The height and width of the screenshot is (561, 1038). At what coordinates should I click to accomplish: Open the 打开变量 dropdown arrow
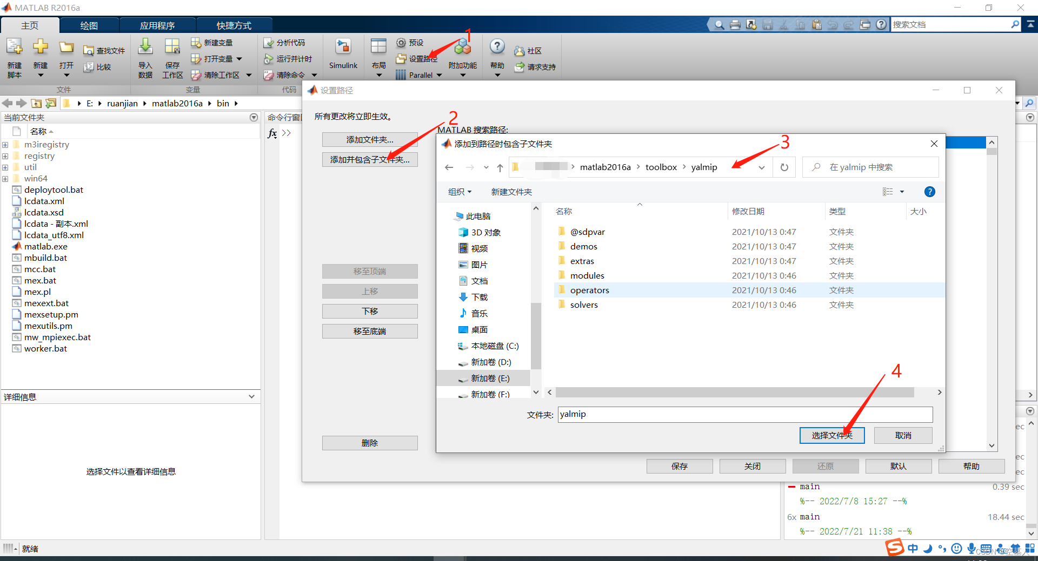(x=239, y=59)
